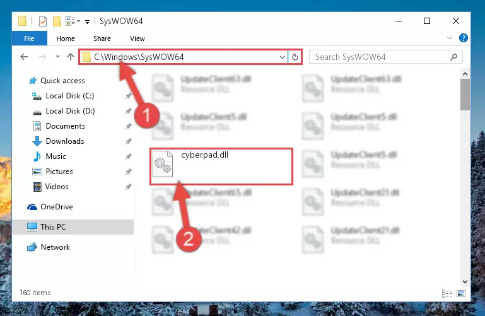Open Downloads in the sidebar
This screenshot has height=316, width=485.
[x=58, y=141]
